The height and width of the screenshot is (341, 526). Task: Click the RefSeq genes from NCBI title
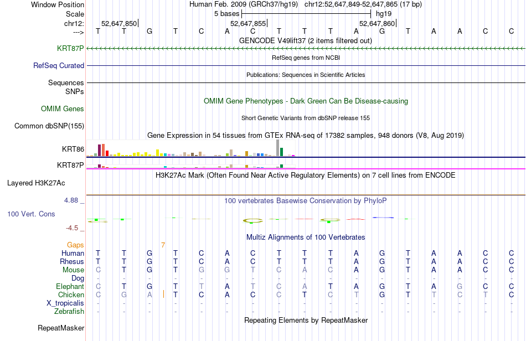click(306, 58)
